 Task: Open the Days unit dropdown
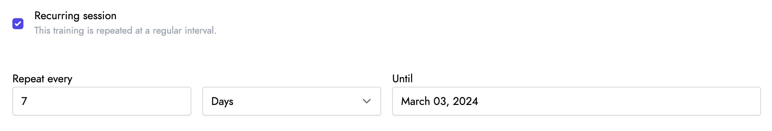(x=292, y=101)
